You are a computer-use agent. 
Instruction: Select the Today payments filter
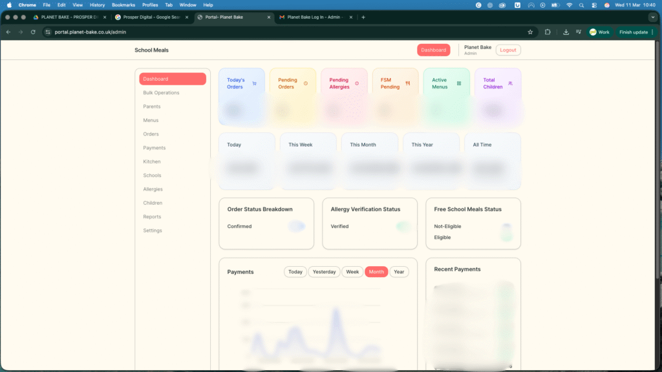295,272
